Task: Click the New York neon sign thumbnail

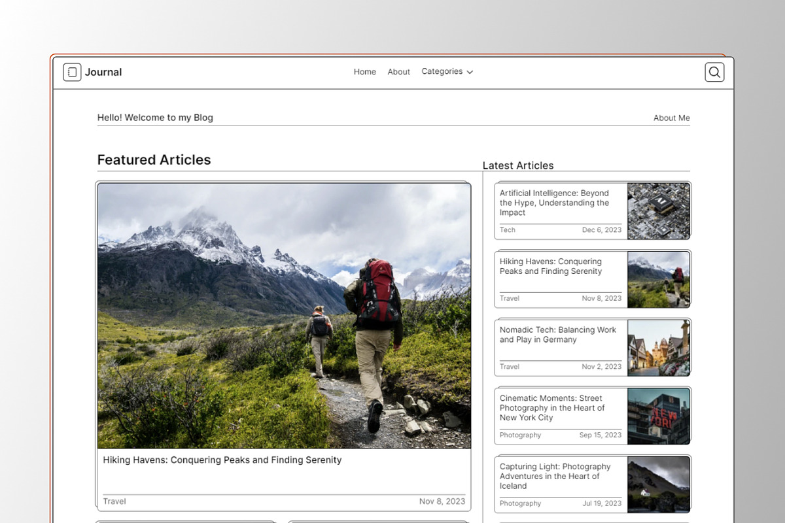Action: click(659, 416)
